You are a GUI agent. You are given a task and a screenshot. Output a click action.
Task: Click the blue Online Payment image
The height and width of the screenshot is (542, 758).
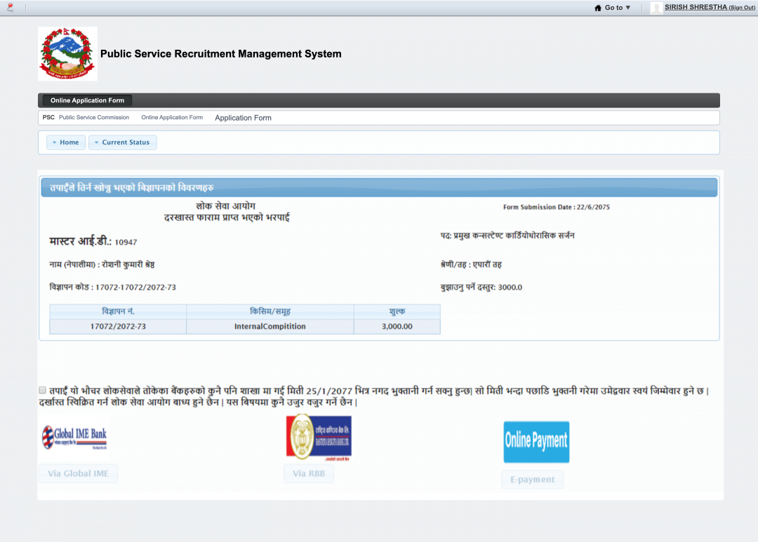(x=536, y=442)
